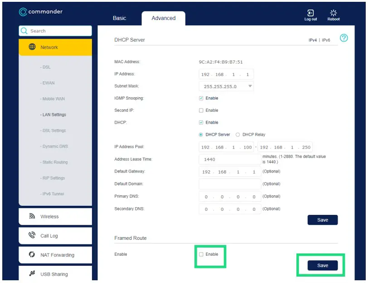
Task: Switch to the Basic tab
Action: [119, 18]
